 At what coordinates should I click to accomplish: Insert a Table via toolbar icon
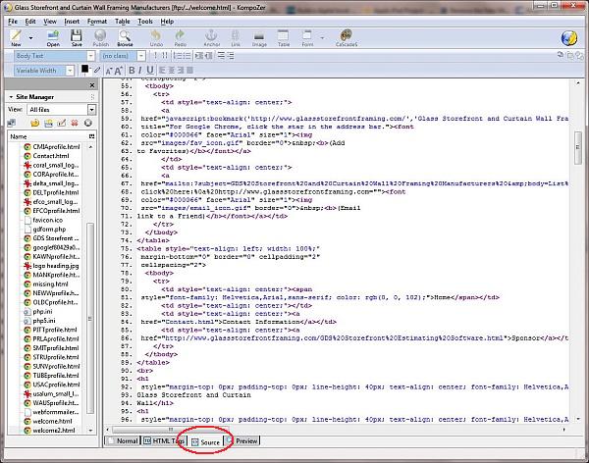click(x=284, y=38)
